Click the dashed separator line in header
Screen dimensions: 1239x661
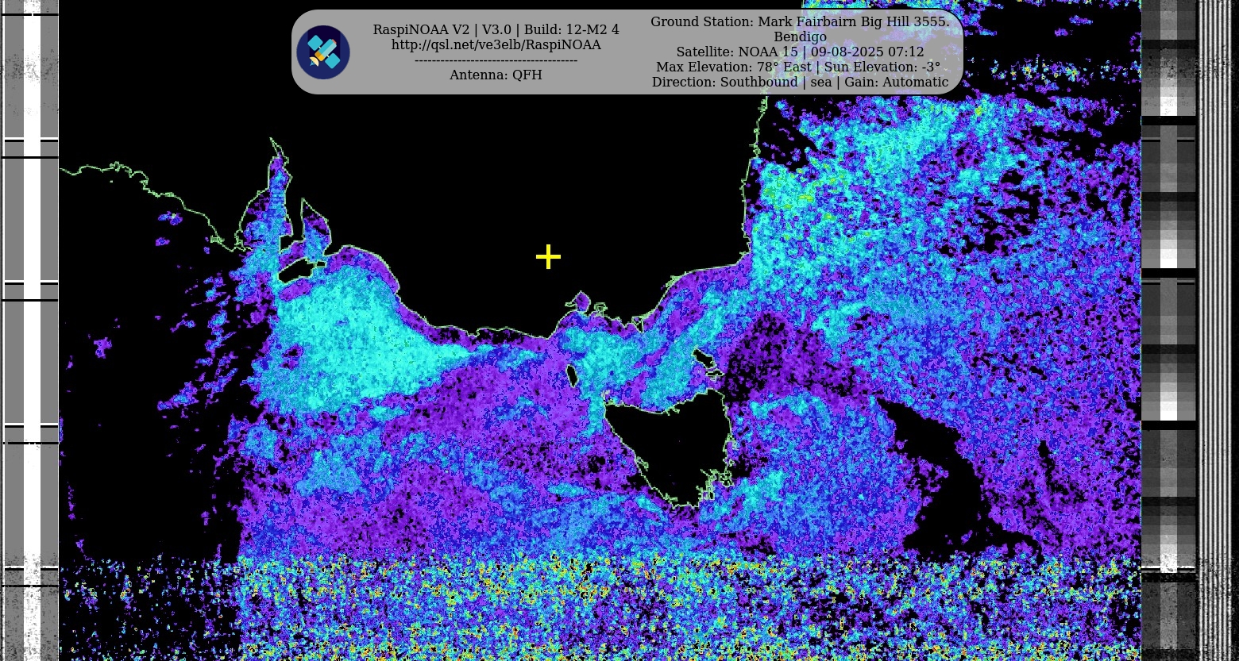pyautogui.click(x=496, y=60)
